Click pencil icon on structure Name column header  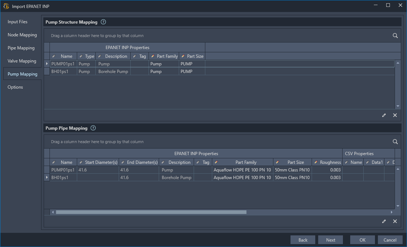pyautogui.click(x=54, y=56)
